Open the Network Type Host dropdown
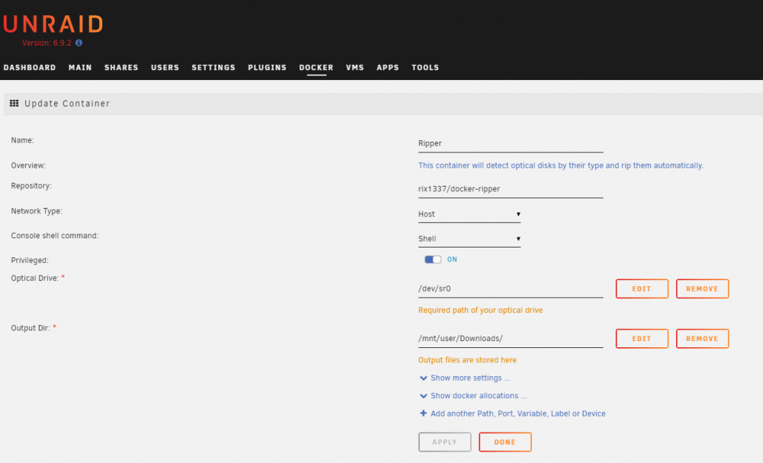Viewport: 763px width, 463px height. coord(469,214)
